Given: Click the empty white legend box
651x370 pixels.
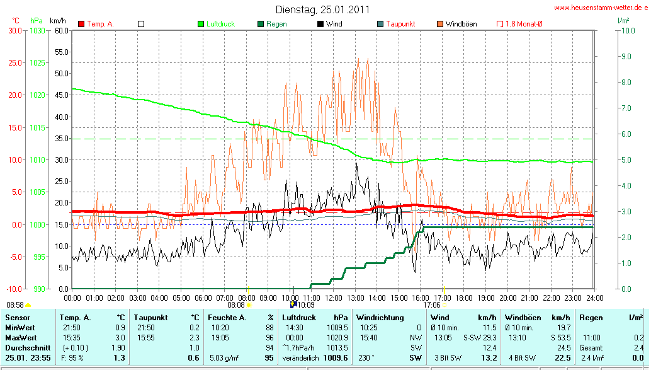Looking at the screenshot, I should pyautogui.click(x=141, y=24).
